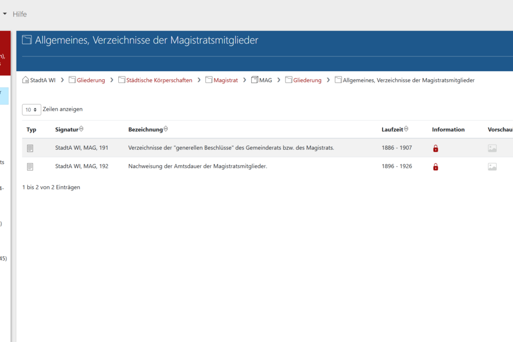Click the MAG archive breadcrumb icon
Screen dimensions: 513x342
(255, 80)
